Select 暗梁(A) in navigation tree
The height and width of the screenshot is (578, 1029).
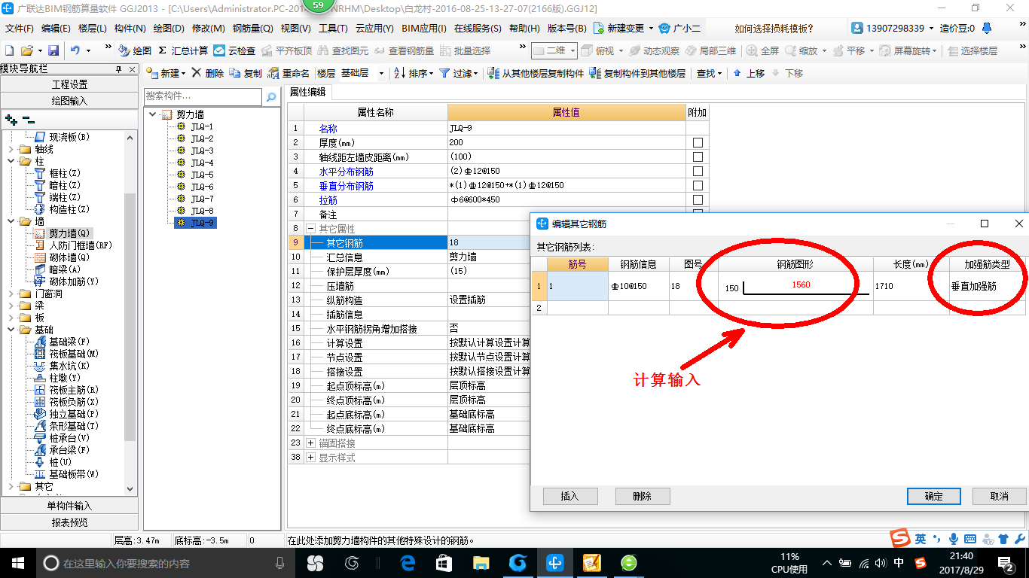(x=65, y=269)
